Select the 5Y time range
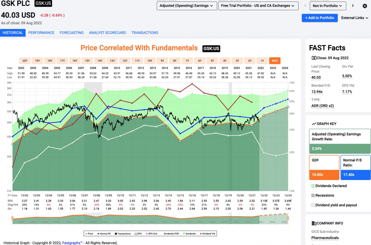This screenshot has height=245, width=371. pos(212,61)
